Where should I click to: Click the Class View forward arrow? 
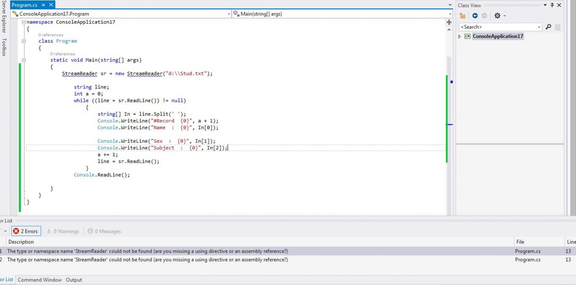(x=484, y=16)
